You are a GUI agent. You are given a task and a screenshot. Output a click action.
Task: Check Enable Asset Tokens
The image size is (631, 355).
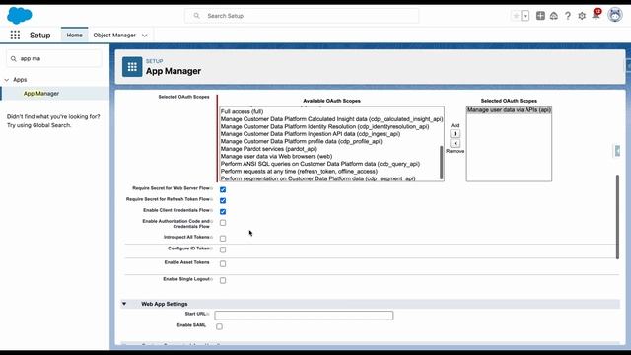click(223, 263)
